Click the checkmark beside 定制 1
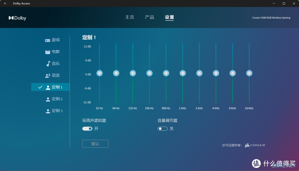 point(40,87)
